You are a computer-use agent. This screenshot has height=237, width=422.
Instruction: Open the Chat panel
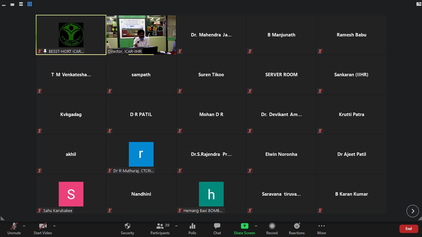click(x=217, y=229)
